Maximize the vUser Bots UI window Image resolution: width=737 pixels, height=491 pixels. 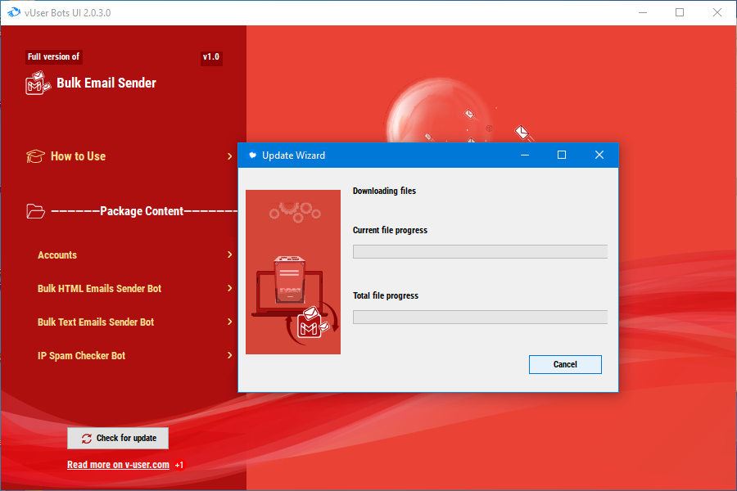coord(680,13)
